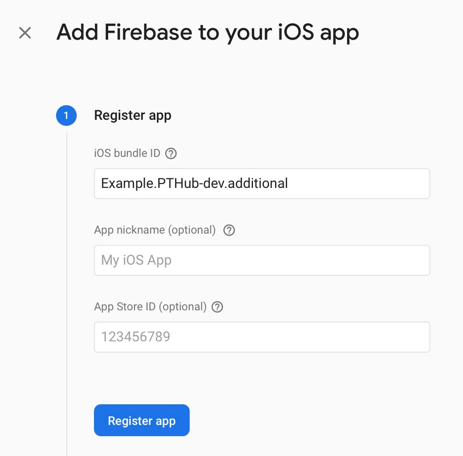Viewport: 463px width, 456px height.
Task: Select the Register app step heading
Action: click(x=132, y=115)
